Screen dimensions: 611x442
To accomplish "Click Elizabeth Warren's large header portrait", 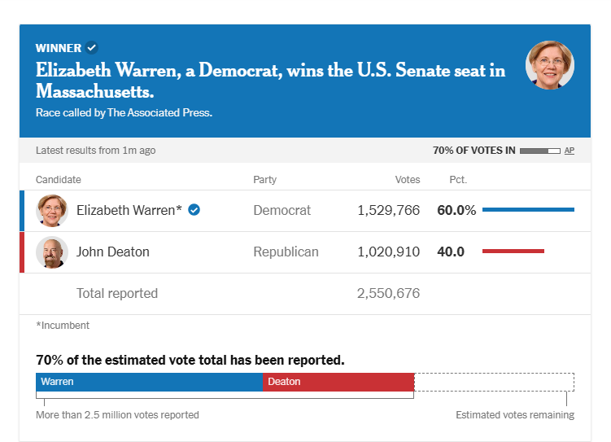I will point(550,65).
